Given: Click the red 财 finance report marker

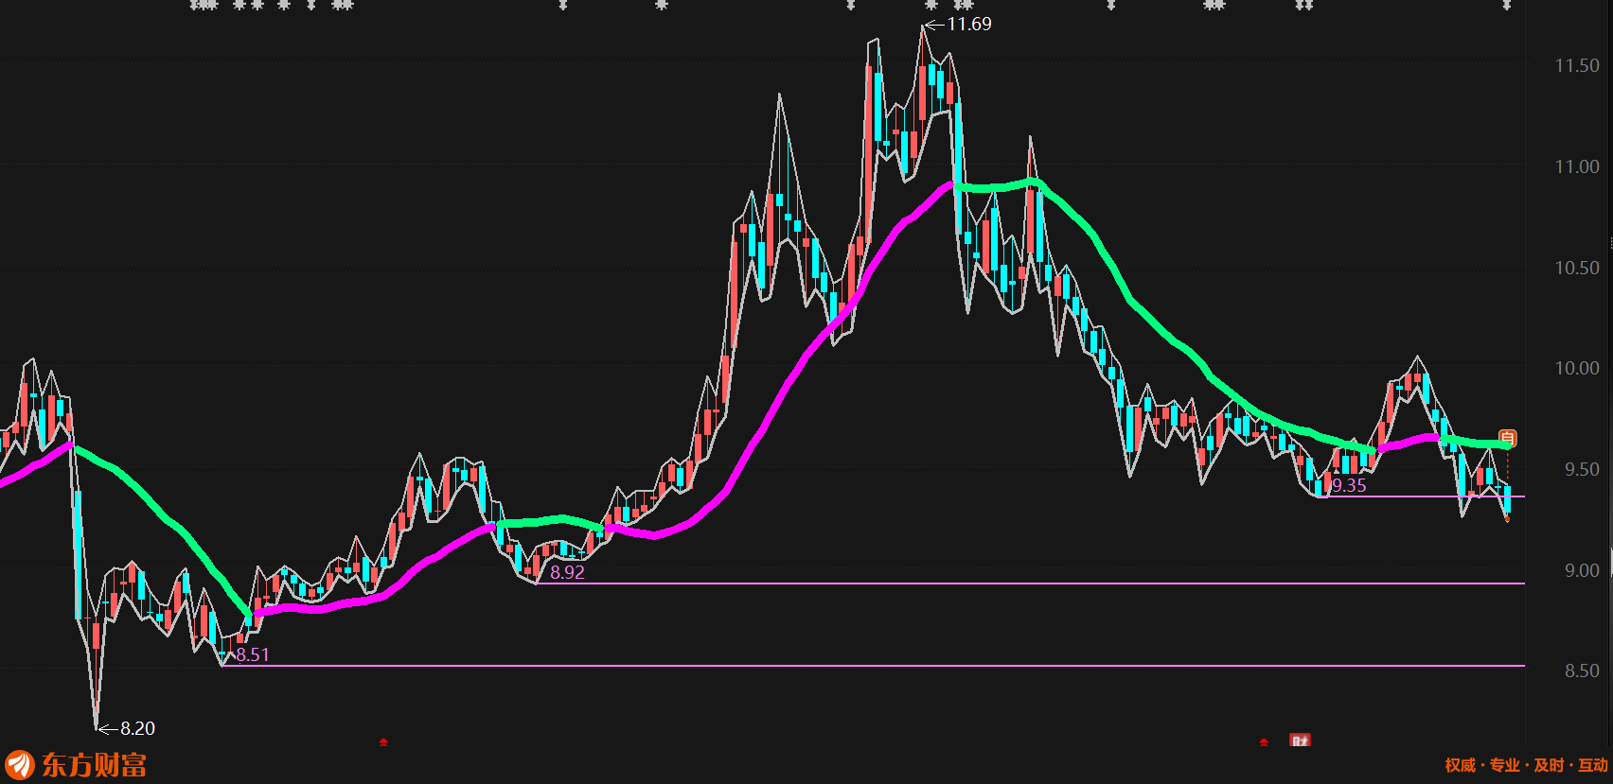Looking at the screenshot, I should point(1300,740).
